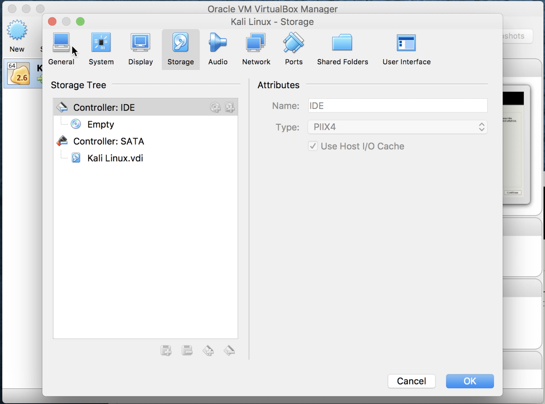Image resolution: width=545 pixels, height=404 pixels.
Task: Select Controller: SATA in storage tree
Action: pyautogui.click(x=146, y=141)
